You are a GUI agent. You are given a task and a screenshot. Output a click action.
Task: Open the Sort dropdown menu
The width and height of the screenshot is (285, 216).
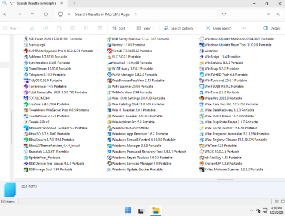click(120, 28)
